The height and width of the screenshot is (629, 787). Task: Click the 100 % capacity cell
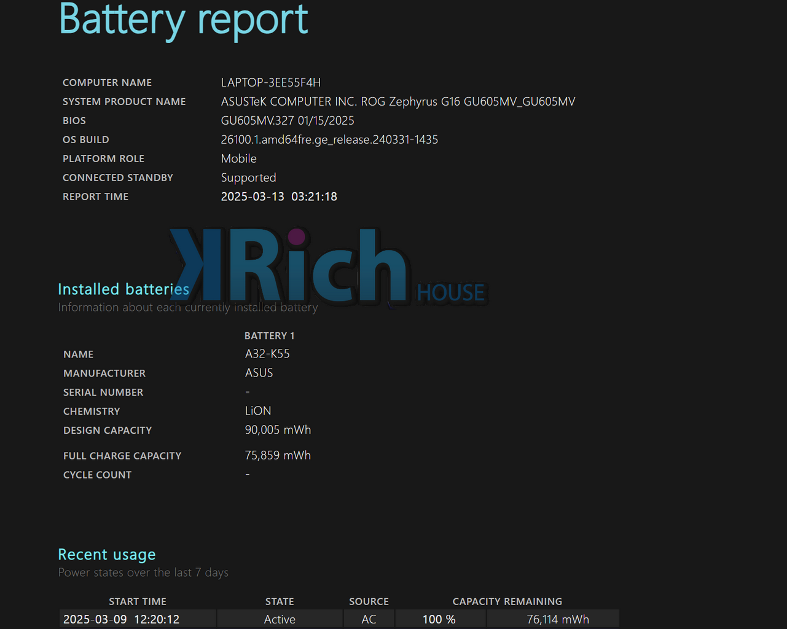coord(439,619)
